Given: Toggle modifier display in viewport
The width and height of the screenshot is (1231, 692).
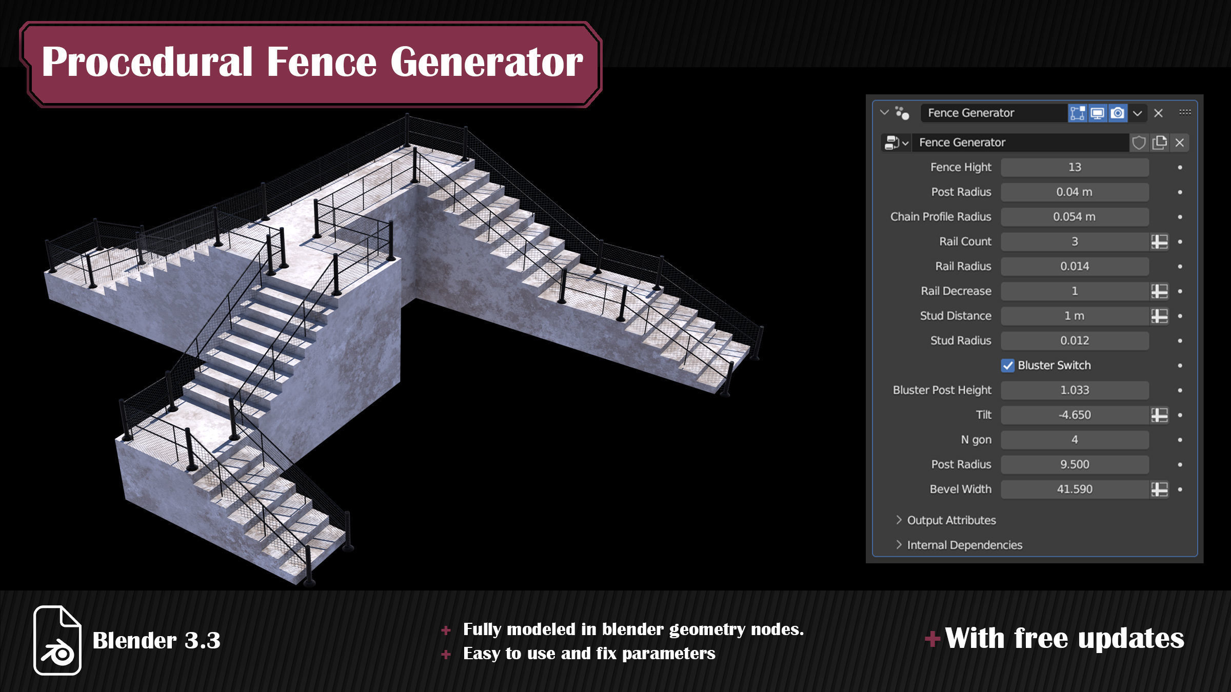Looking at the screenshot, I should click(x=1097, y=113).
